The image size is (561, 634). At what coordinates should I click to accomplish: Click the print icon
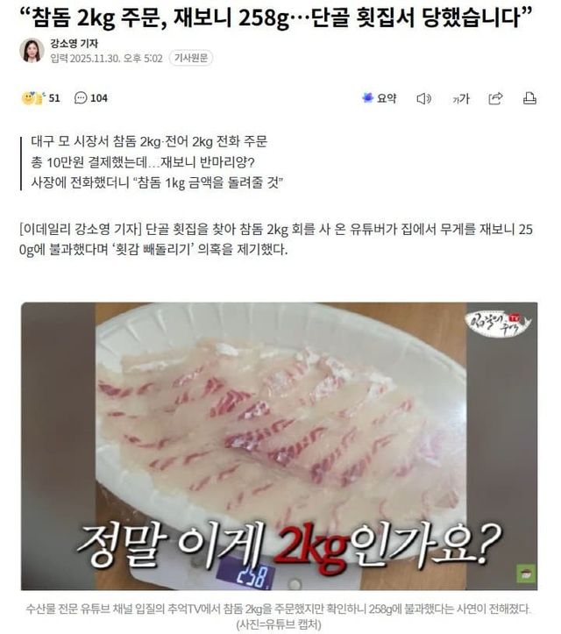click(x=529, y=98)
